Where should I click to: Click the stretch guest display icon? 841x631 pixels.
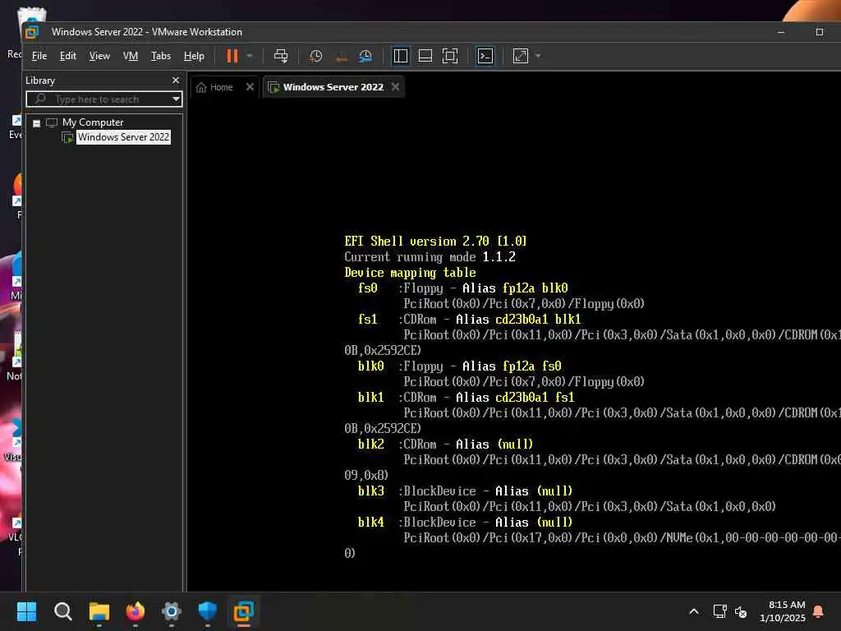[520, 56]
